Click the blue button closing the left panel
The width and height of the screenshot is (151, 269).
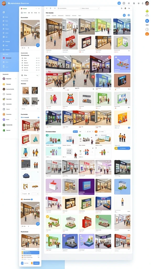coord(36,263)
